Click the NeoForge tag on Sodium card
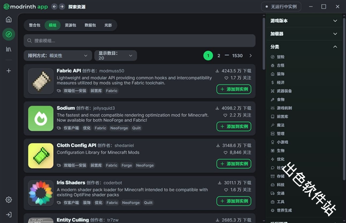346x223 pixels. 119,128
